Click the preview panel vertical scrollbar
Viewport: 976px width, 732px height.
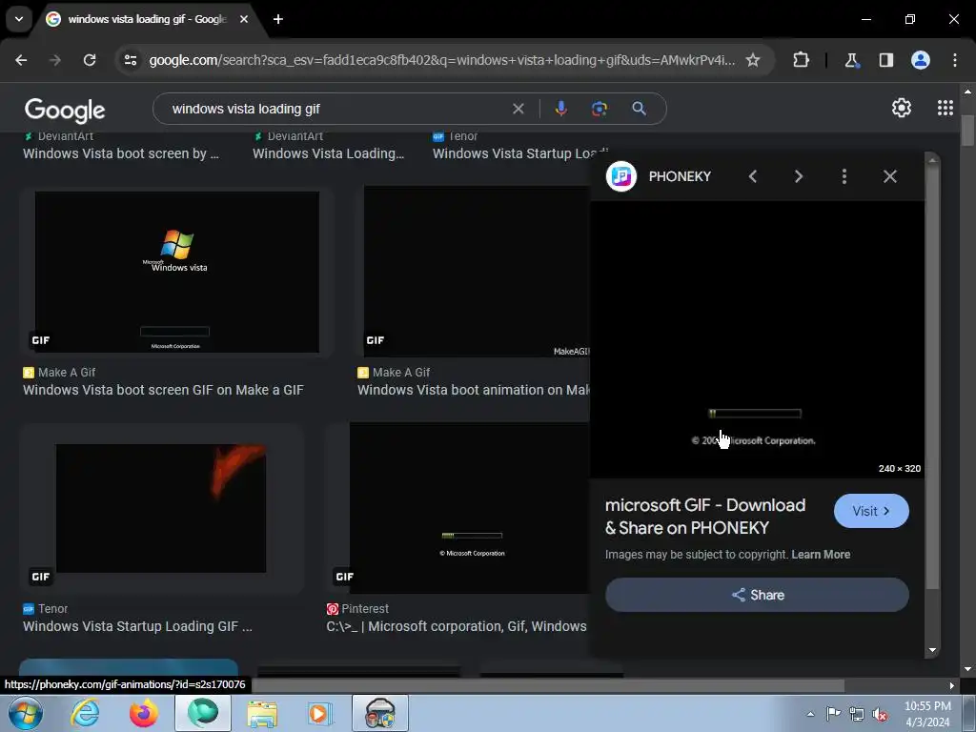coord(932,378)
